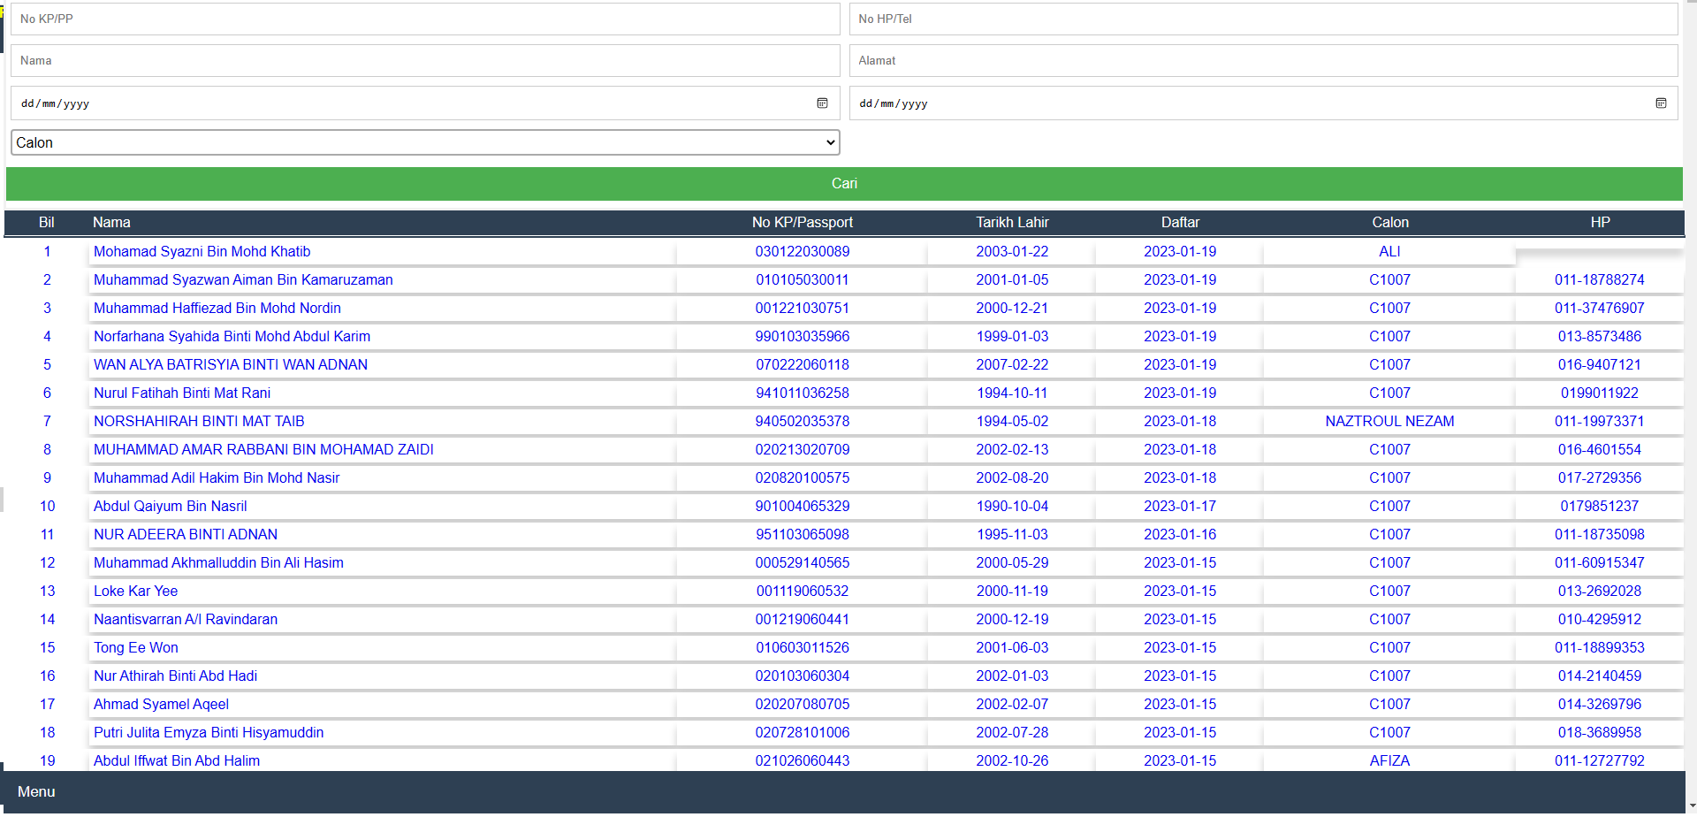Screen dimensions: 1697x817
Task: Click the Tarikh Lahir column header
Action: (x=1012, y=222)
